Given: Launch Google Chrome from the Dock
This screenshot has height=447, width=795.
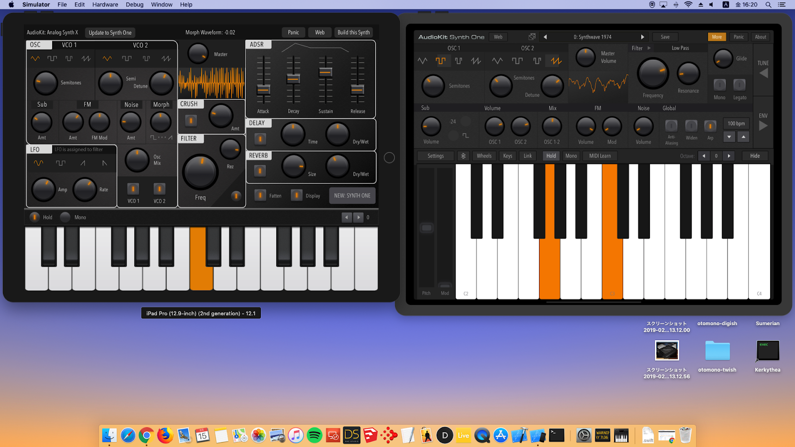Looking at the screenshot, I should pyautogui.click(x=146, y=436).
